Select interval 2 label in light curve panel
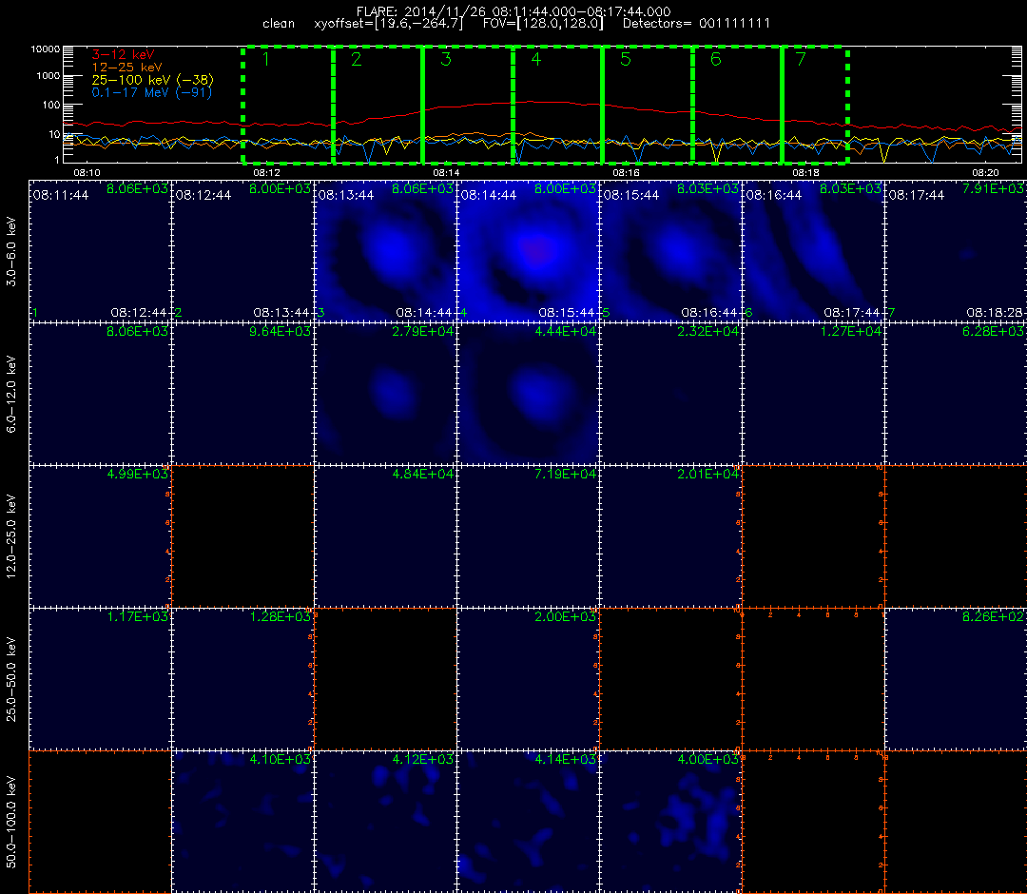The height and width of the screenshot is (894, 1027). [357, 59]
